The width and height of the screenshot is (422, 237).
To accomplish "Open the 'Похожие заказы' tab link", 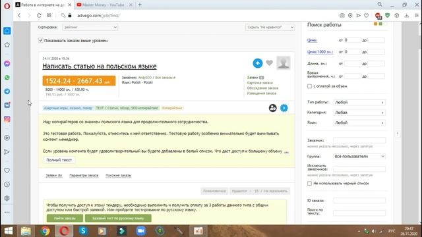I will (119, 175).
